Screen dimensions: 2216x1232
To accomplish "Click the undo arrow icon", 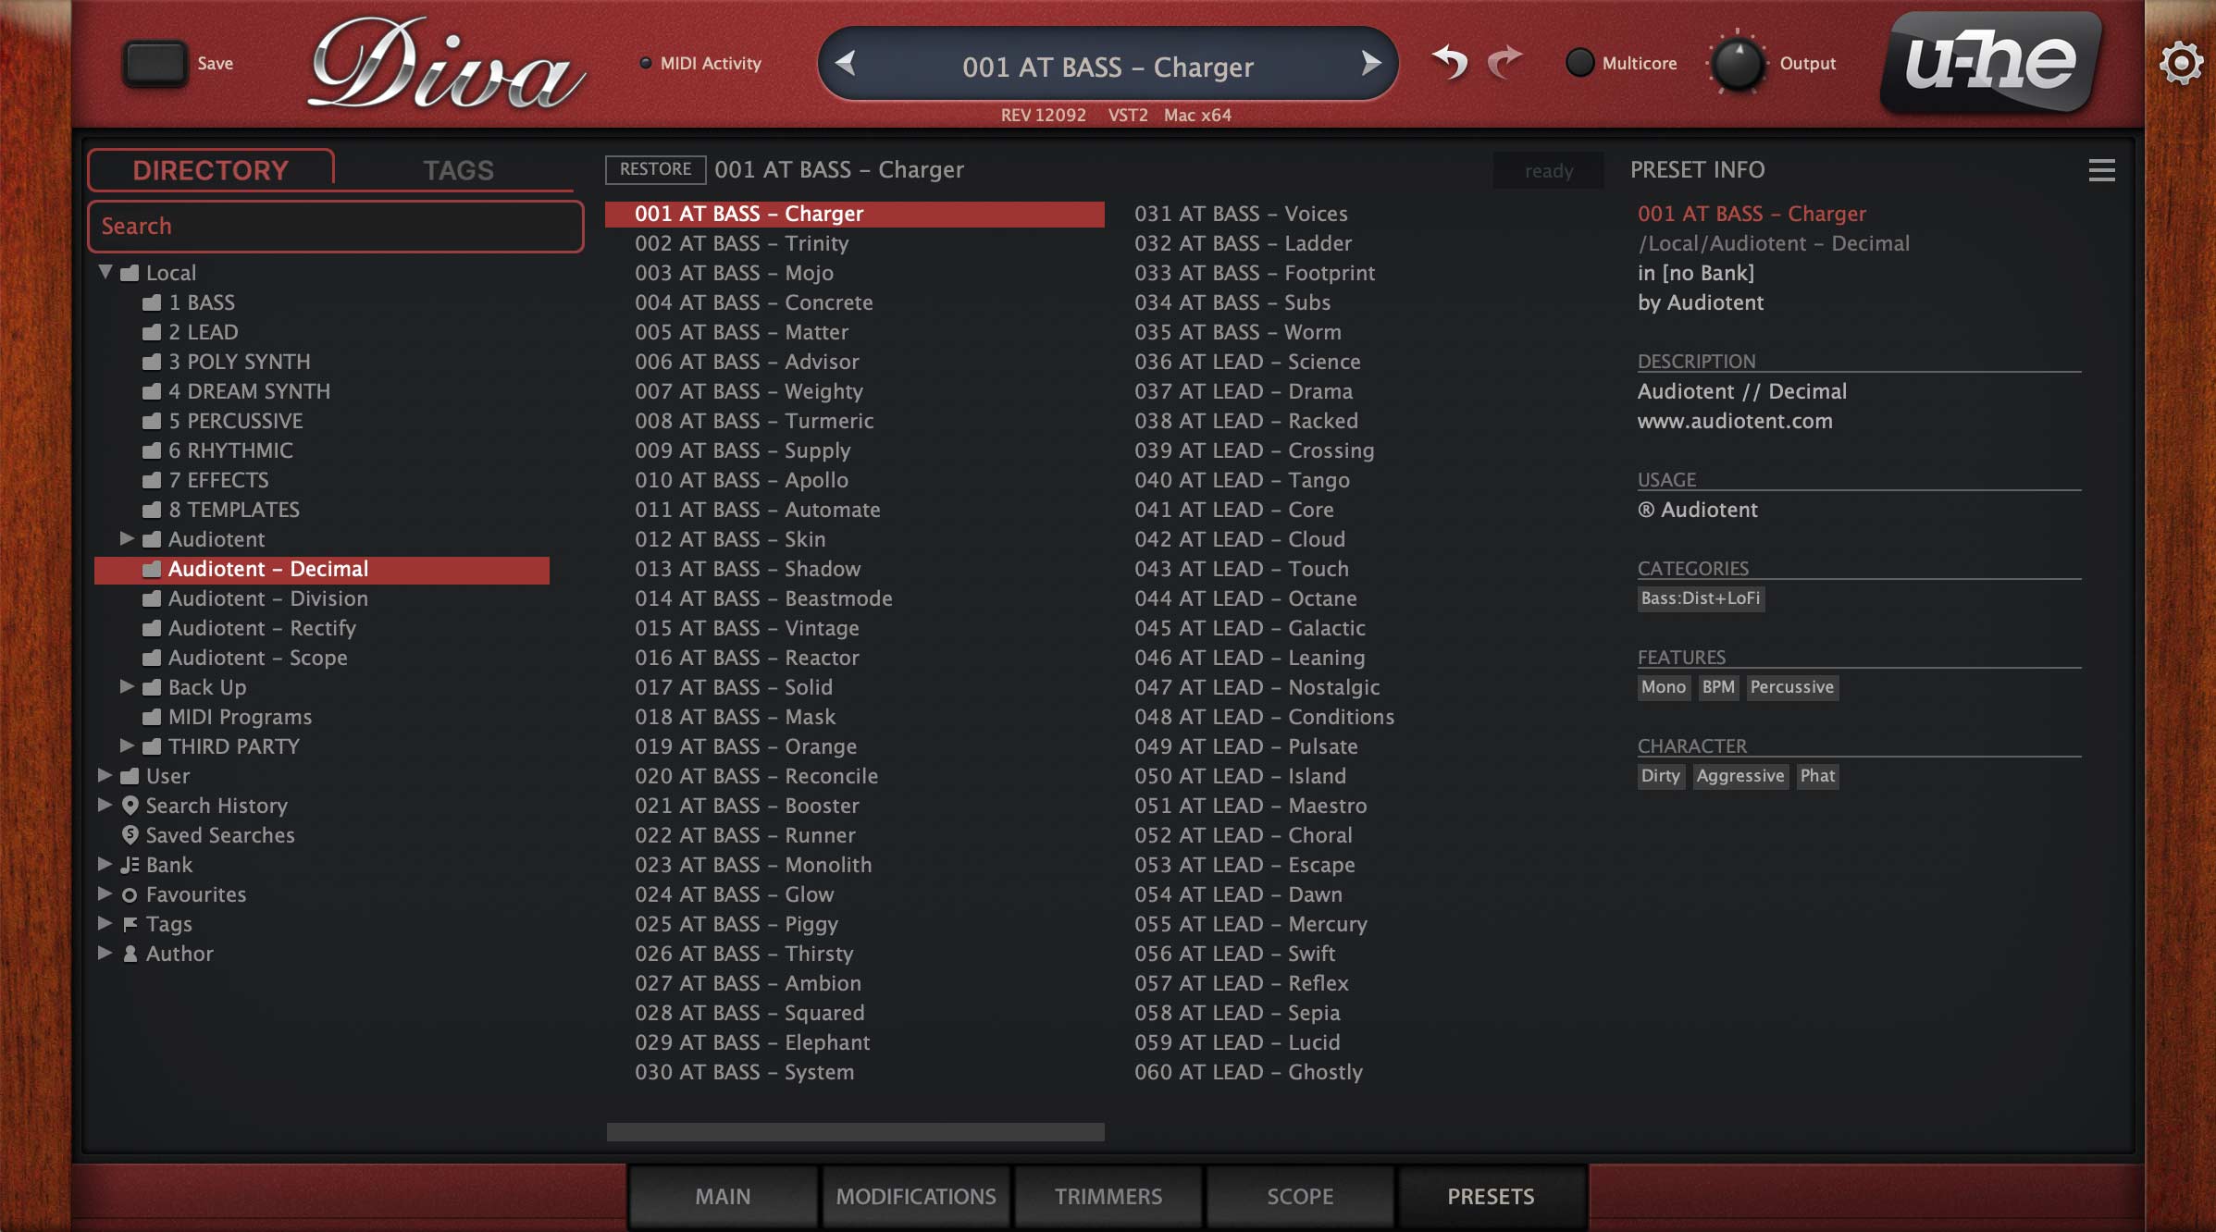I will coord(1450,63).
